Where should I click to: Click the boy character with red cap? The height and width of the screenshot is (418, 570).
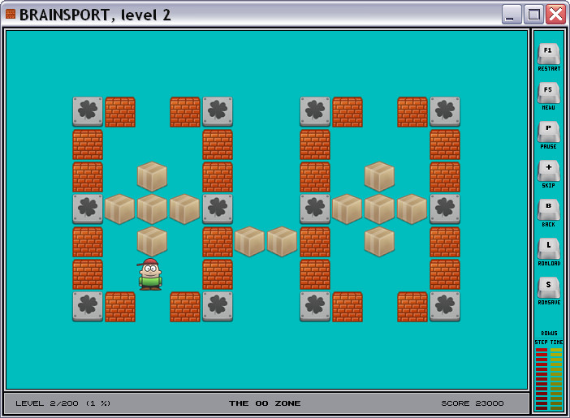[150, 274]
